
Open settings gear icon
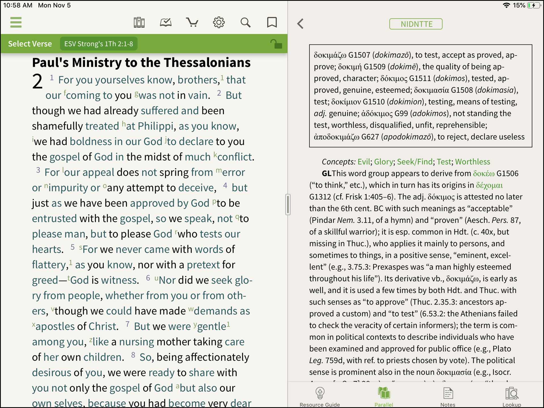(x=219, y=22)
